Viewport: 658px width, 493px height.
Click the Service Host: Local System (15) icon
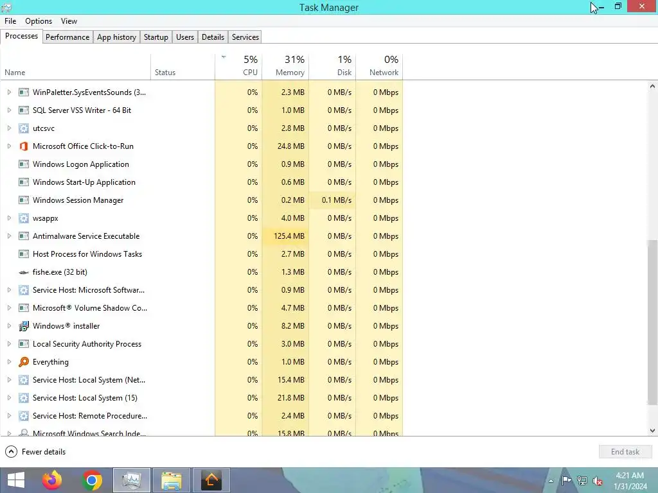[24, 398]
